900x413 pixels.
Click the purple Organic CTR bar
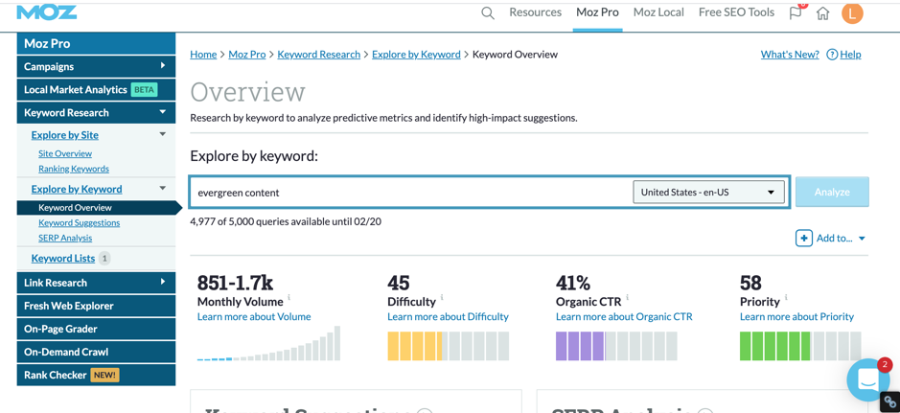click(x=616, y=346)
